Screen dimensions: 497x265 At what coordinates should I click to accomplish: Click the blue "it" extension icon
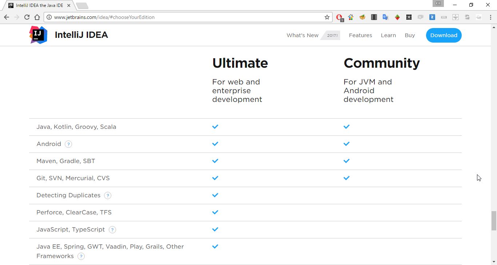click(432, 17)
